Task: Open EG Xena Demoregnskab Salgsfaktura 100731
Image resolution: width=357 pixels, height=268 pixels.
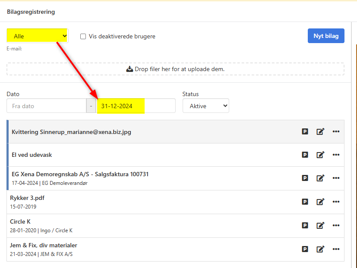Action: point(80,174)
